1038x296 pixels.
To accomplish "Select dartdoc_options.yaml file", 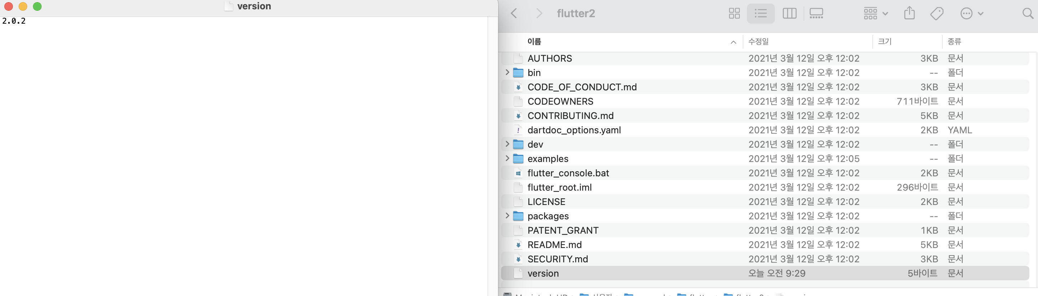I will coord(765,130).
